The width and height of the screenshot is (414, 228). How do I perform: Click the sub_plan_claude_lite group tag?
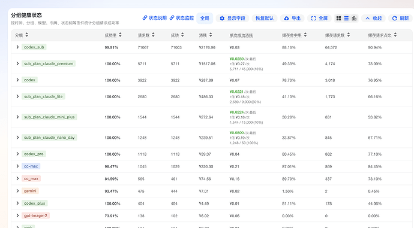click(x=43, y=96)
